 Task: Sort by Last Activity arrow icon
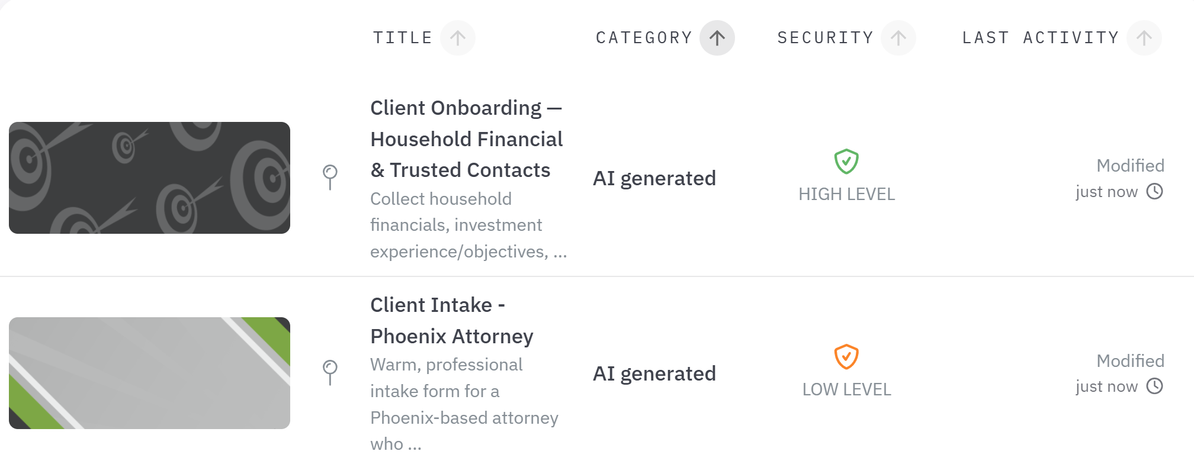[x=1144, y=38]
